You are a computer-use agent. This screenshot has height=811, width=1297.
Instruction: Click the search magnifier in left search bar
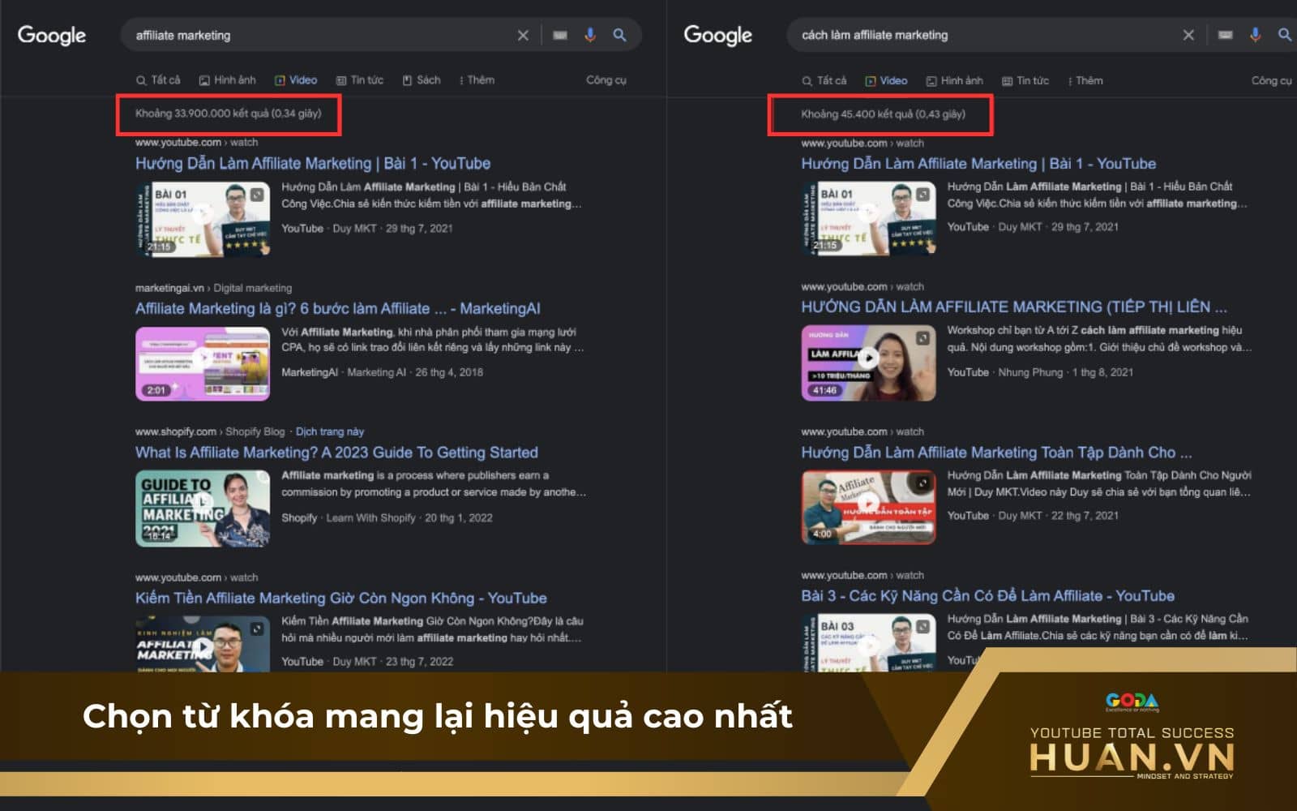tap(619, 35)
